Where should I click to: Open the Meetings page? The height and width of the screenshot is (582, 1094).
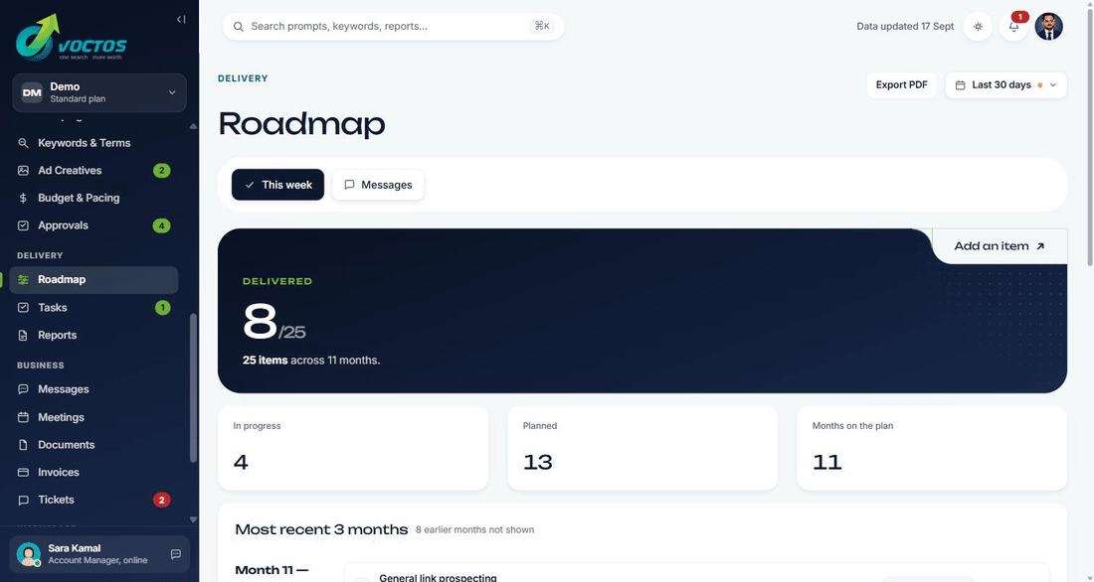coord(61,417)
